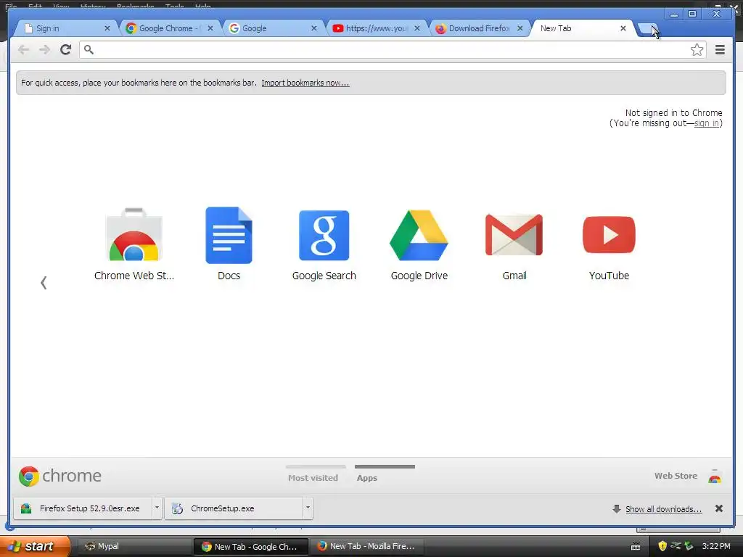Close the Google tab
Screen dimensions: 743x557
(x=313, y=28)
